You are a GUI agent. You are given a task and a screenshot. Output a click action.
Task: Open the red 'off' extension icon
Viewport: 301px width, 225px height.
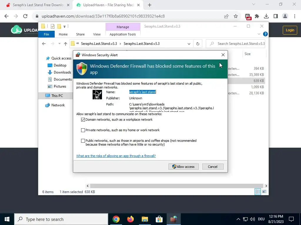coord(248,17)
